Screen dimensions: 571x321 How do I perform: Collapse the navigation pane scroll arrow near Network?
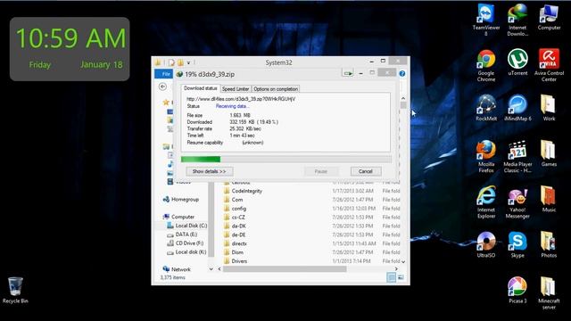click(x=211, y=269)
